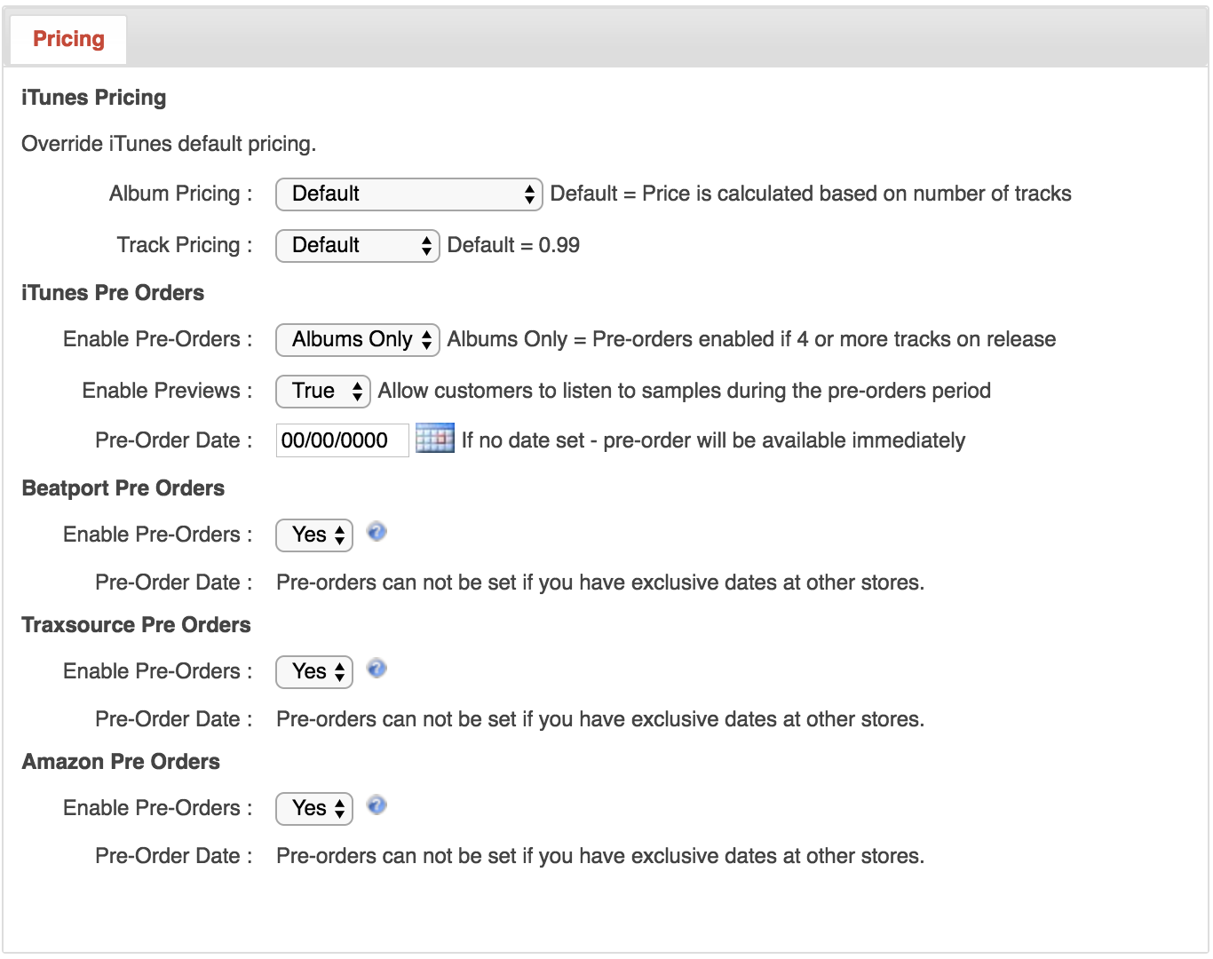This screenshot has height=959, width=1213.
Task: Click the Amazon pre-orders help icon
Action: 377,805
